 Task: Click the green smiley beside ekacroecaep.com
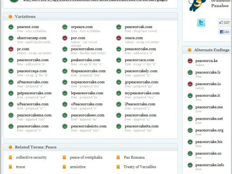[x=11, y=38]
